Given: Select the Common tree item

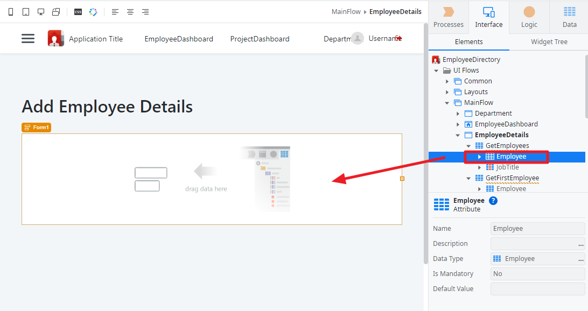Looking at the screenshot, I should tap(478, 81).
